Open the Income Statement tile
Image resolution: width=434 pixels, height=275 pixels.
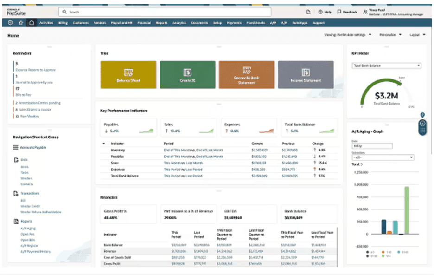pyautogui.click(x=305, y=75)
